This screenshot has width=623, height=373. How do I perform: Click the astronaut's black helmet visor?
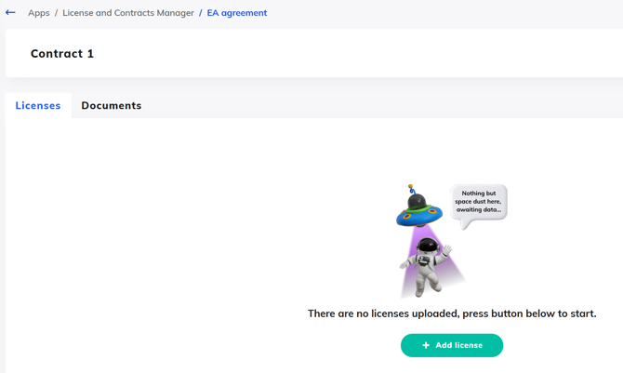tap(428, 246)
